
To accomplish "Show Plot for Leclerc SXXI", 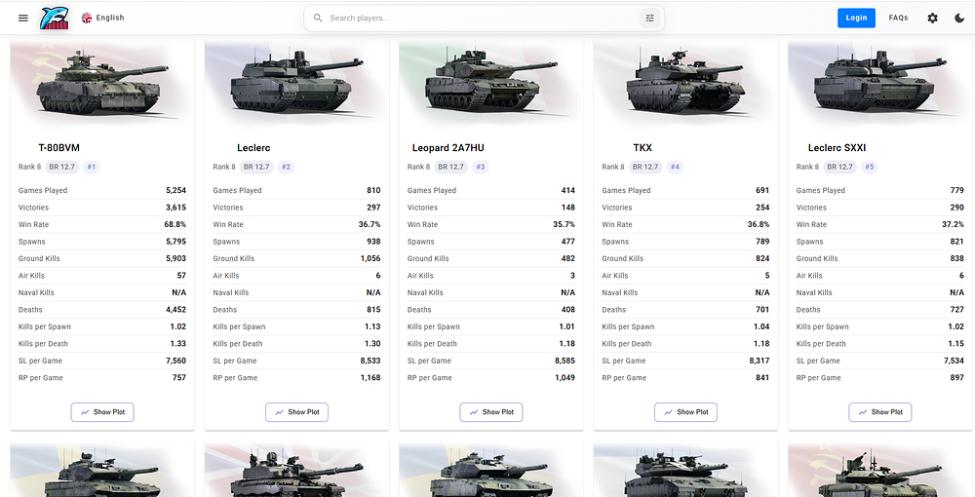I will pos(880,412).
